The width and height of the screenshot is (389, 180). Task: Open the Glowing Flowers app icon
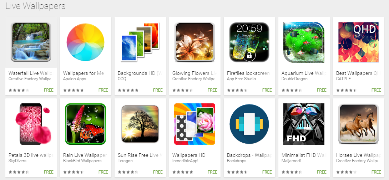point(195,42)
